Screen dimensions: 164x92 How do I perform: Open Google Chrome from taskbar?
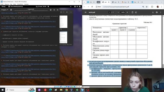tap(66, 90)
